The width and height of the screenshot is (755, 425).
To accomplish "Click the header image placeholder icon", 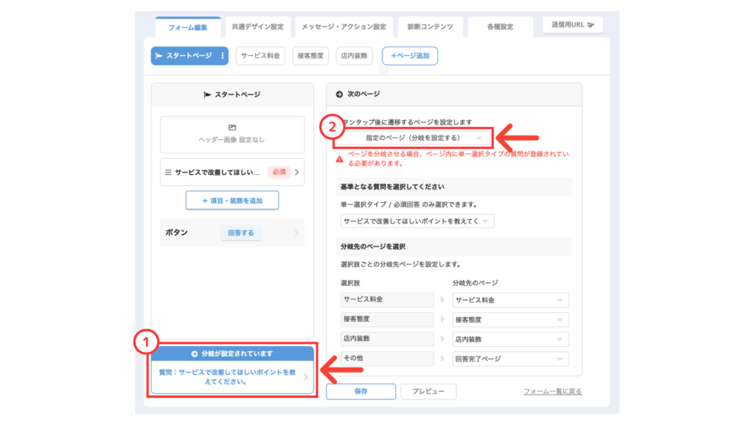I will click(232, 128).
